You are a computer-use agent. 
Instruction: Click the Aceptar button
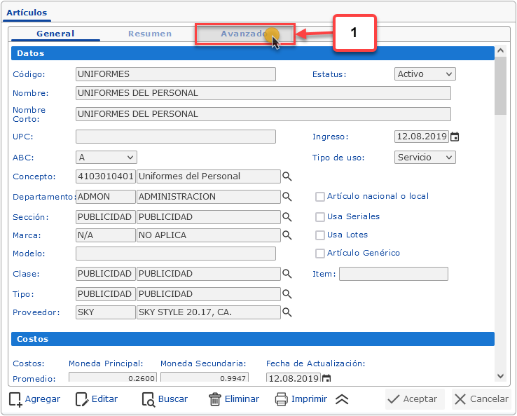(415, 399)
